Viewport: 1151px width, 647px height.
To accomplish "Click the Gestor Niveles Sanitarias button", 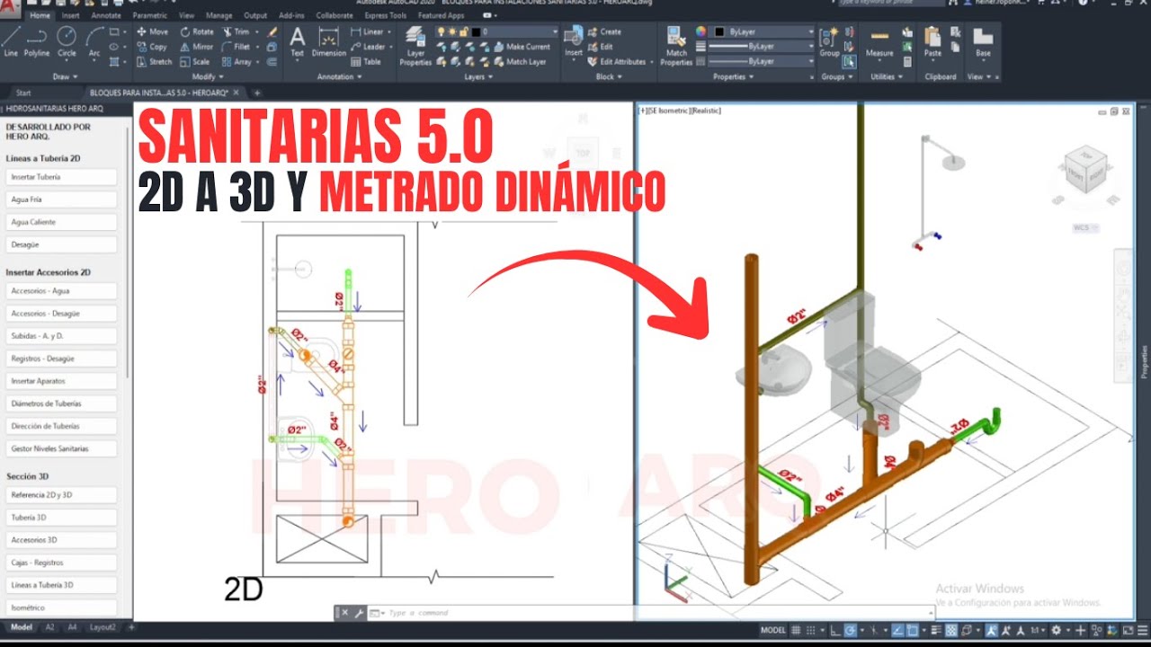I will [61, 448].
